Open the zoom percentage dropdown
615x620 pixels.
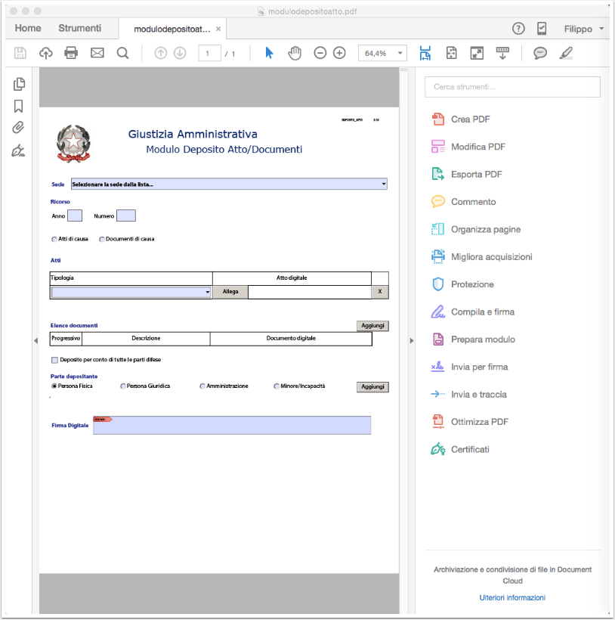click(382, 53)
